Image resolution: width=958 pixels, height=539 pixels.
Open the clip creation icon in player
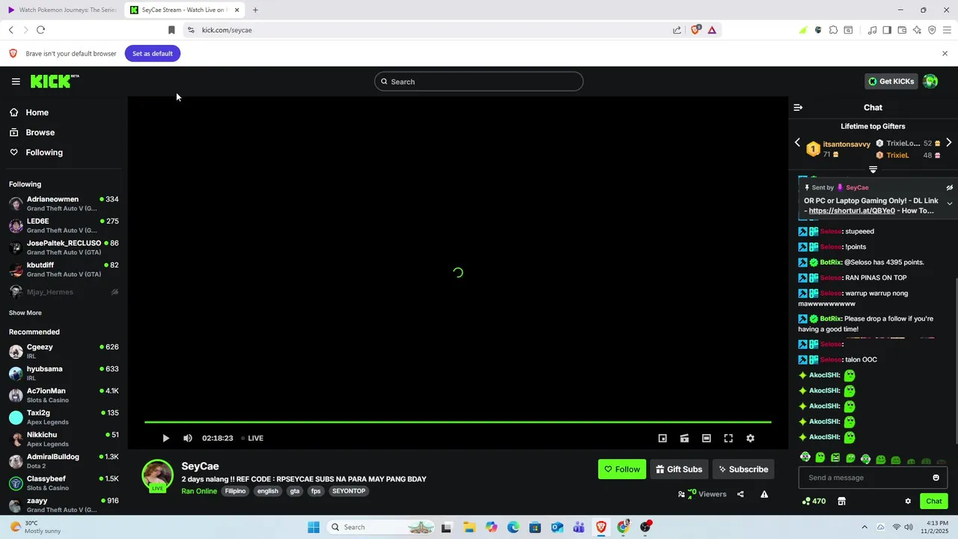(684, 438)
